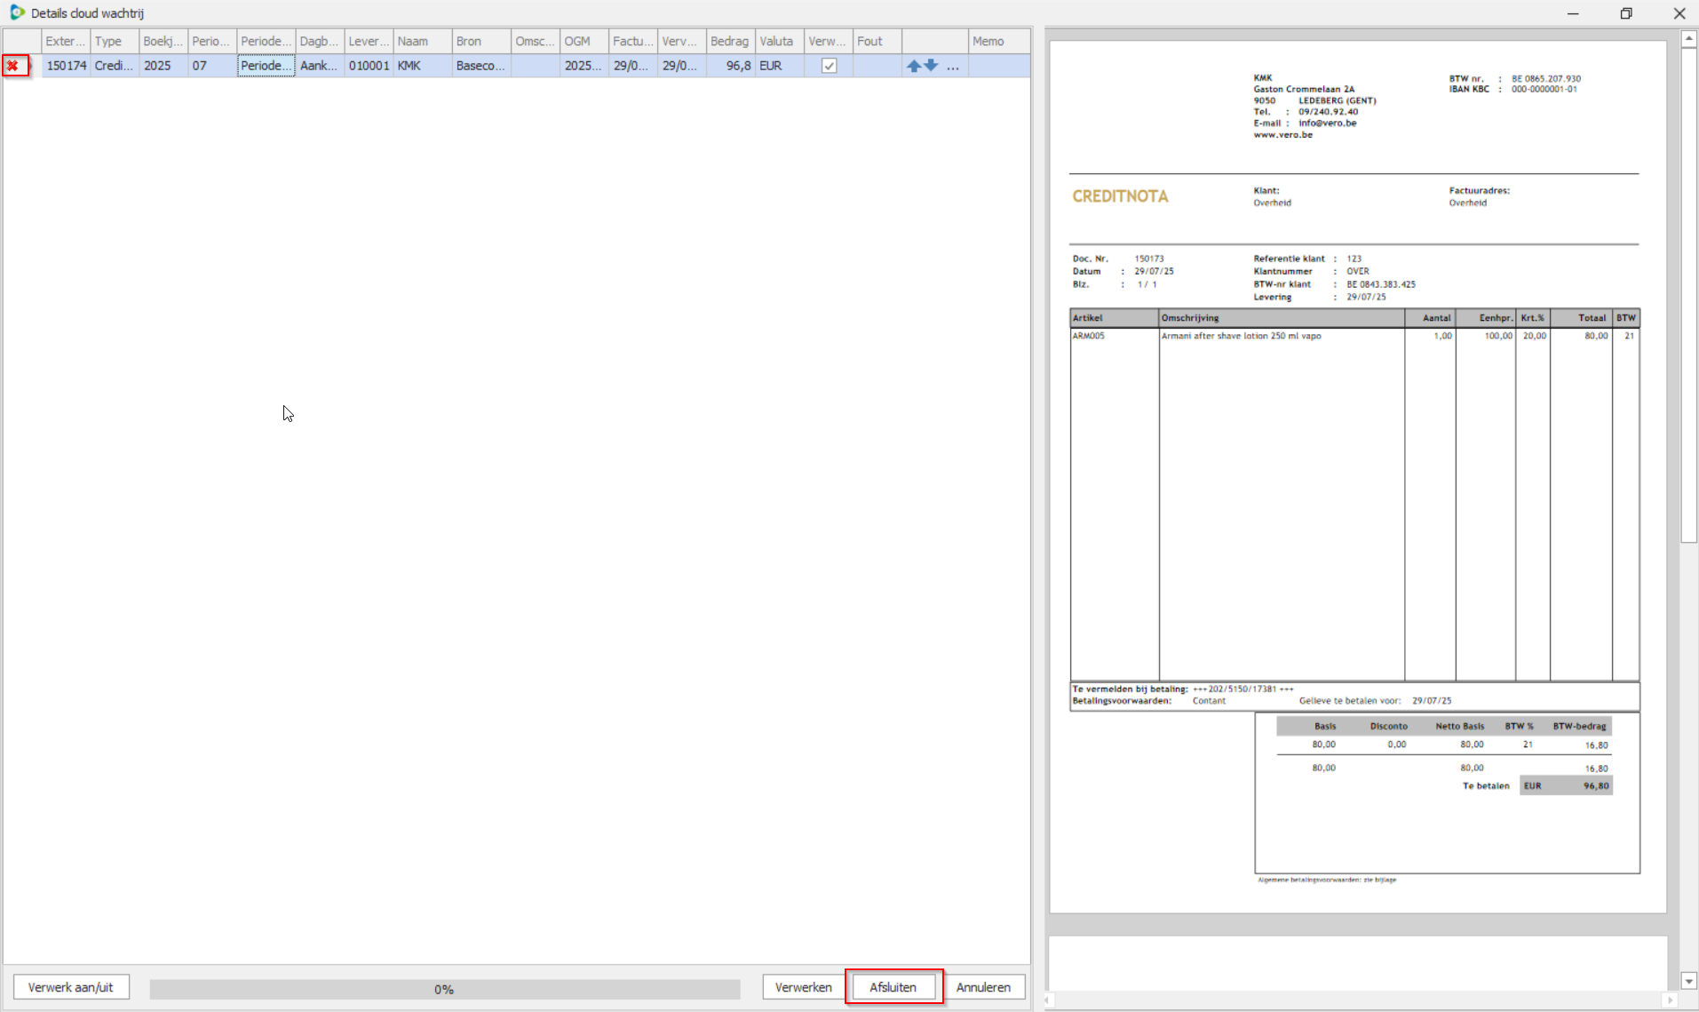Image resolution: width=1699 pixels, height=1012 pixels.
Task: Click the blue down arrow in row
Action: 931,65
